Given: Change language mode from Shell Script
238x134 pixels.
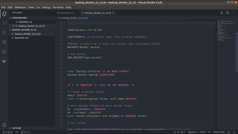Looking at the screenshot, I should (x=219, y=132).
